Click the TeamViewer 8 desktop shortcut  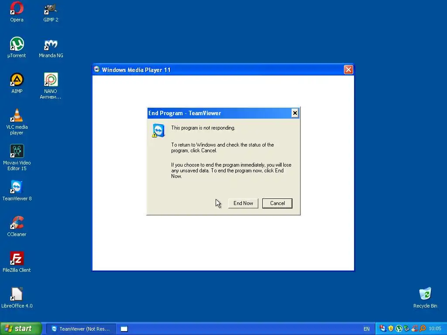17,191
